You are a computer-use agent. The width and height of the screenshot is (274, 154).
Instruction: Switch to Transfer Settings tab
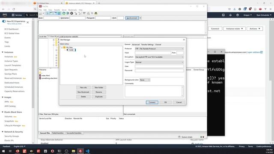pyautogui.click(x=147, y=44)
